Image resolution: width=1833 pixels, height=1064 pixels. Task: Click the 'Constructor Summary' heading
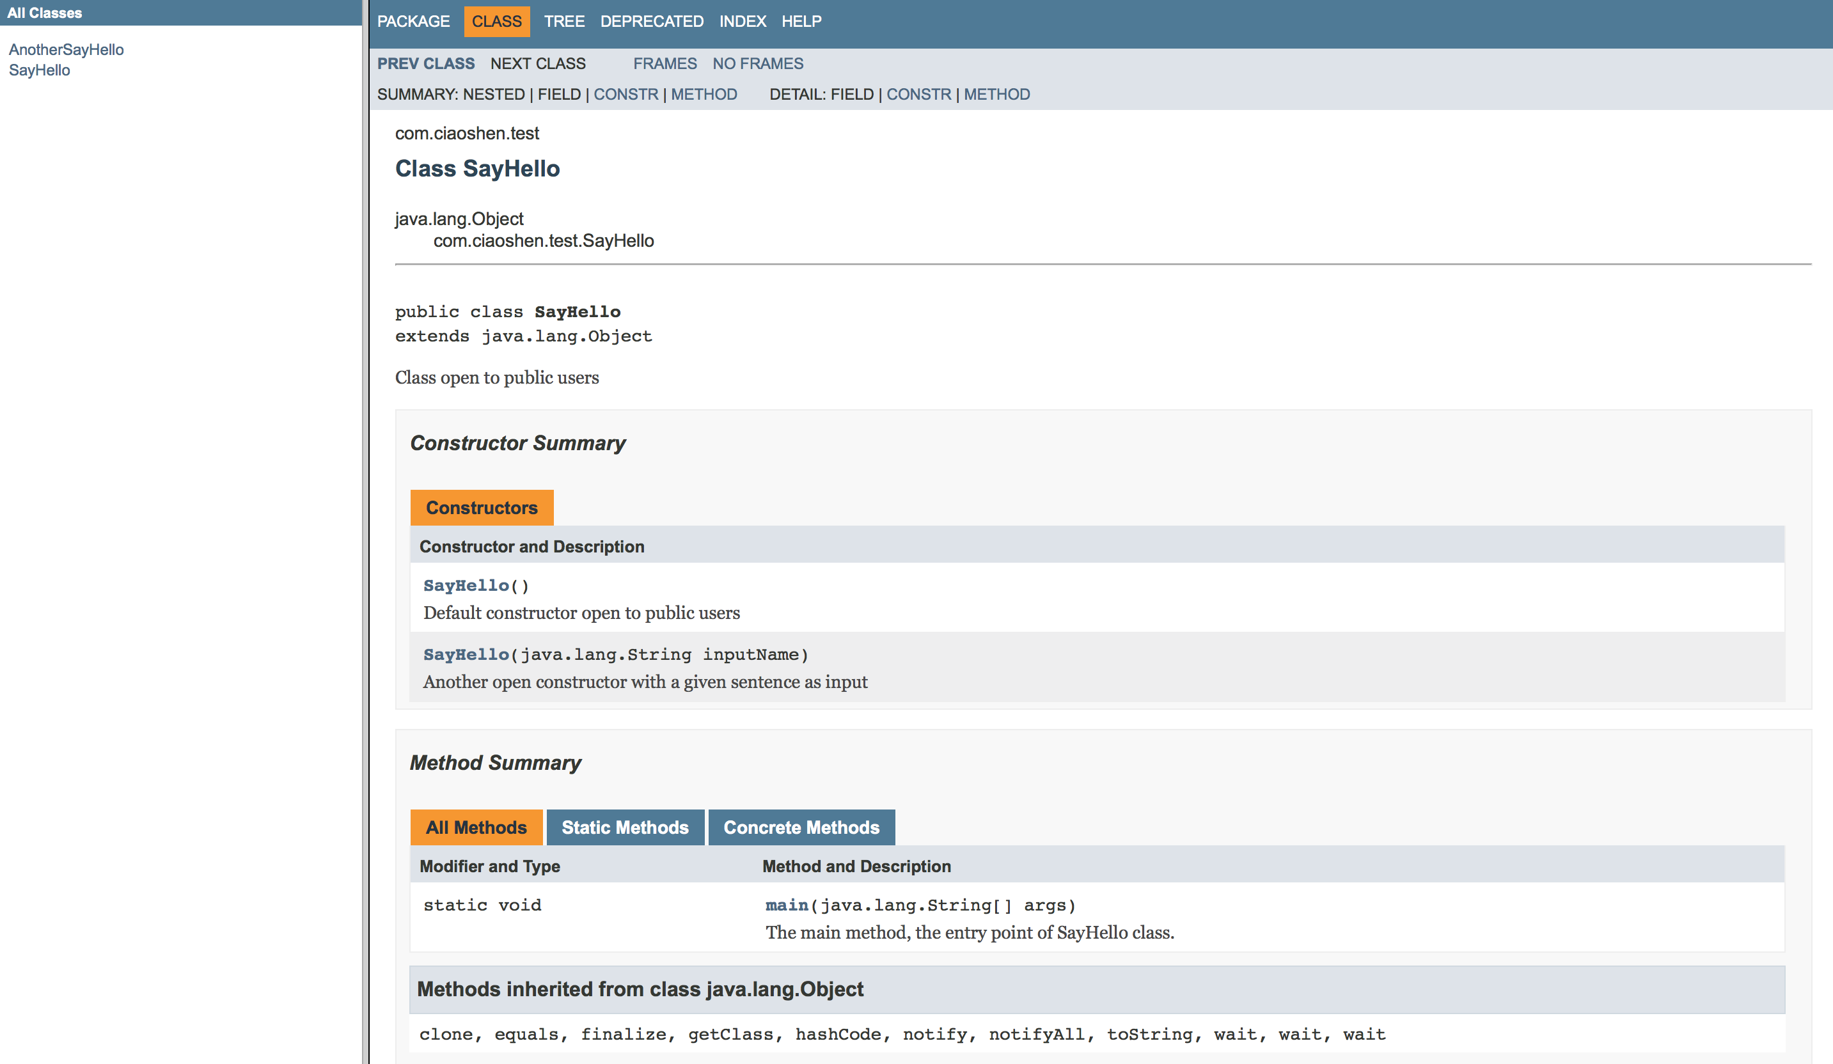tap(518, 443)
